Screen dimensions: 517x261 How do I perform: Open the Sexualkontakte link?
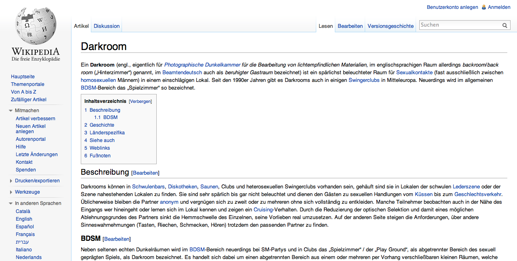coord(414,73)
